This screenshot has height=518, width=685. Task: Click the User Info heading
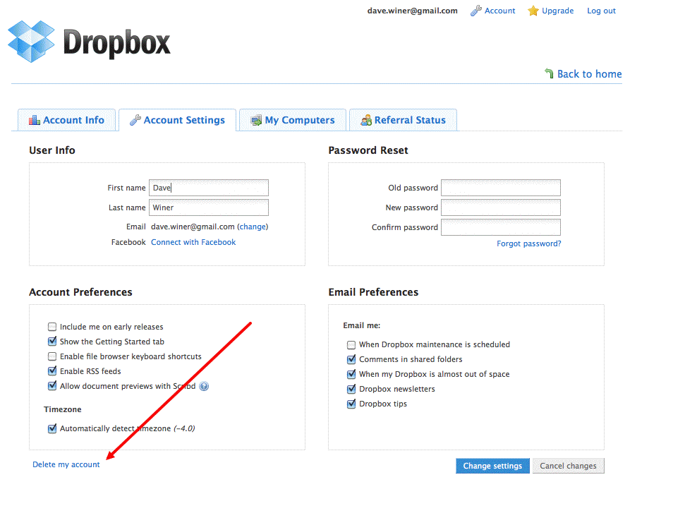pyautogui.click(x=52, y=150)
